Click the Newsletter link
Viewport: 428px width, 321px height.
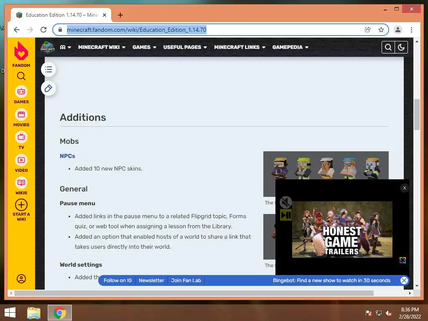151,280
